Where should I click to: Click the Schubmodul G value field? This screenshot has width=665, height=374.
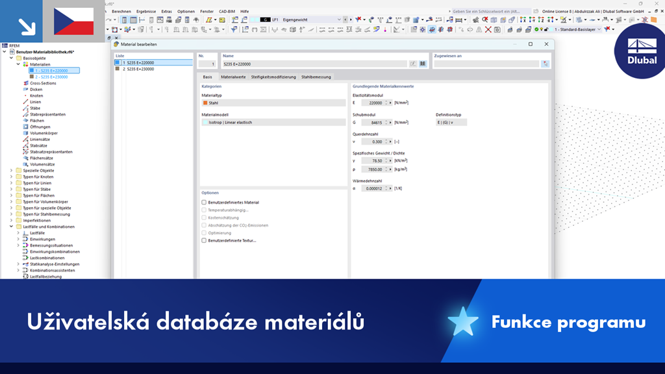tap(373, 123)
